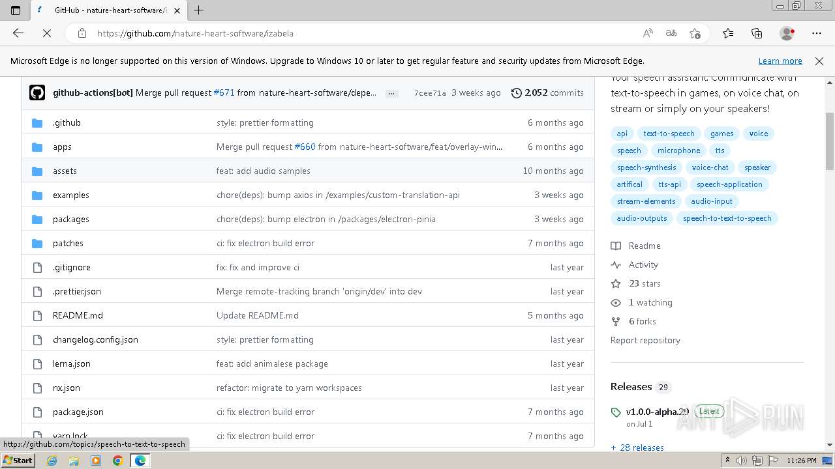The height and width of the screenshot is (469, 835).
Task: Select the 'api' topic tag
Action: coord(622,134)
